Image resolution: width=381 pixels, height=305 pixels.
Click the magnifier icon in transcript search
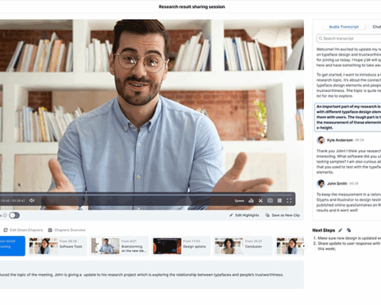click(321, 38)
